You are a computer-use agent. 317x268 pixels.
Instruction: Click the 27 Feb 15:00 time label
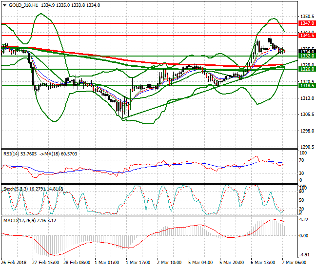[46, 263]
